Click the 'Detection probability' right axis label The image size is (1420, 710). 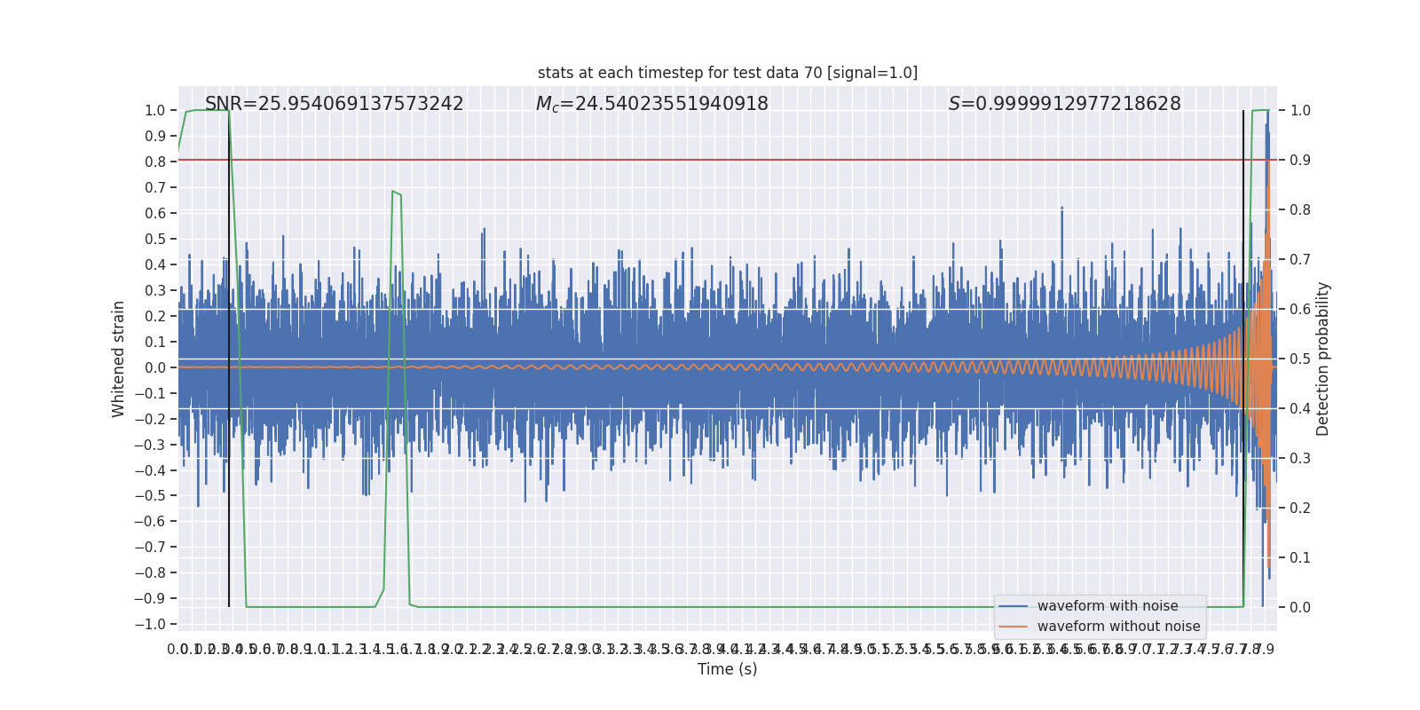click(x=1322, y=359)
